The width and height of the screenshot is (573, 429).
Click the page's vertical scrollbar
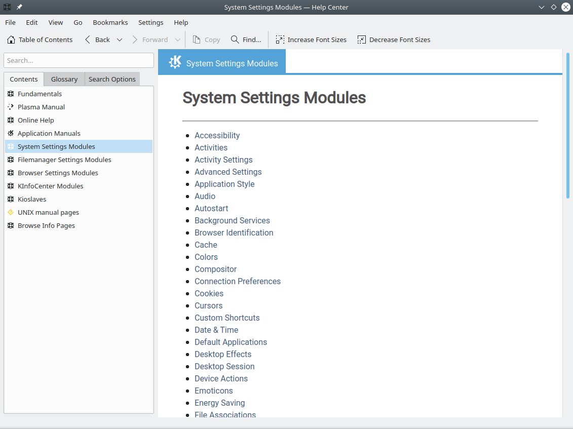(x=567, y=126)
